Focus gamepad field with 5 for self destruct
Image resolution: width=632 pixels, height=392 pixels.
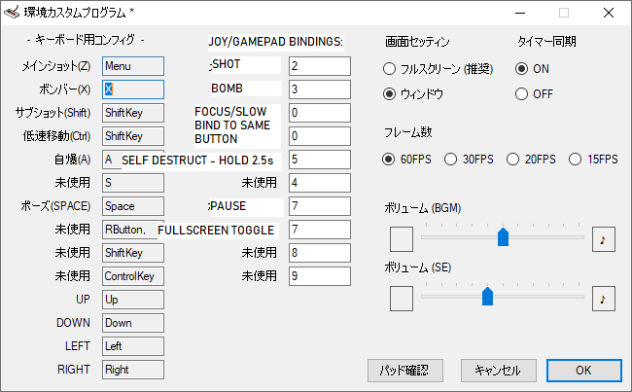(x=320, y=160)
